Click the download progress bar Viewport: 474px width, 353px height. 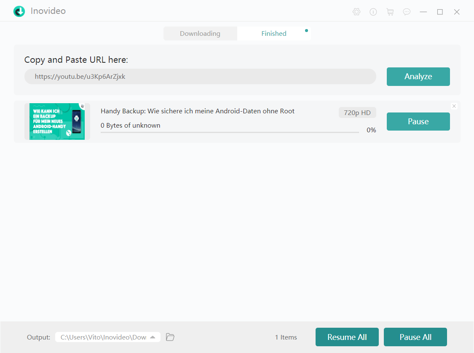[x=230, y=132]
